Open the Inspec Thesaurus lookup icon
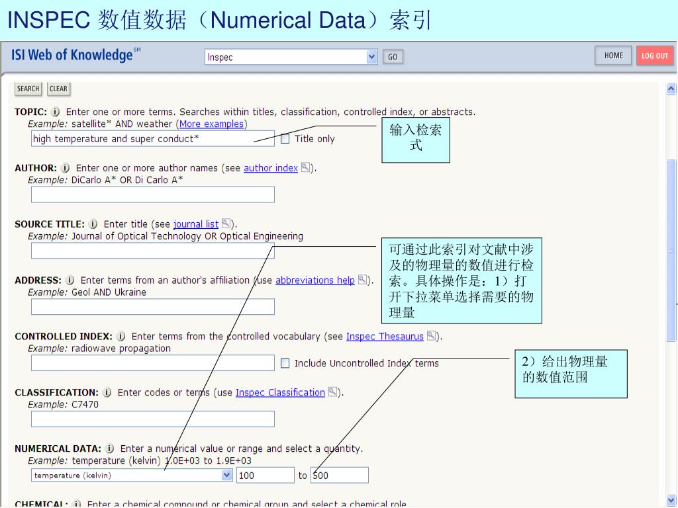The image size is (678, 508). click(432, 335)
